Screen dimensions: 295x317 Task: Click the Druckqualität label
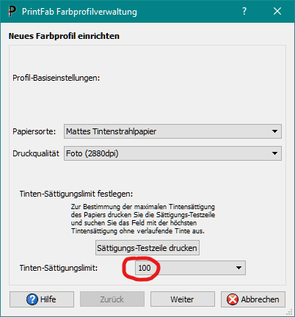point(36,153)
